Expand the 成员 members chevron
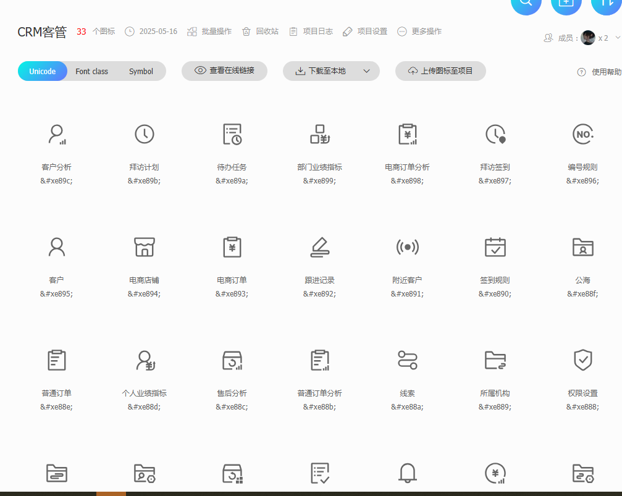This screenshot has width=622, height=496. tap(617, 38)
